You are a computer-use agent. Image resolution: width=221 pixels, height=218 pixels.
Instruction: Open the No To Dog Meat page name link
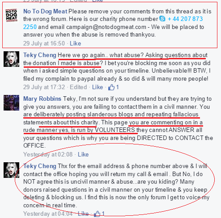pyautogui.click(x=45, y=12)
